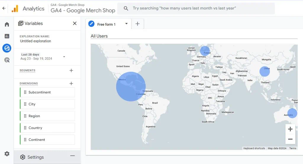Click the Brazil label on map
303x164 pixels.
pos(155,103)
